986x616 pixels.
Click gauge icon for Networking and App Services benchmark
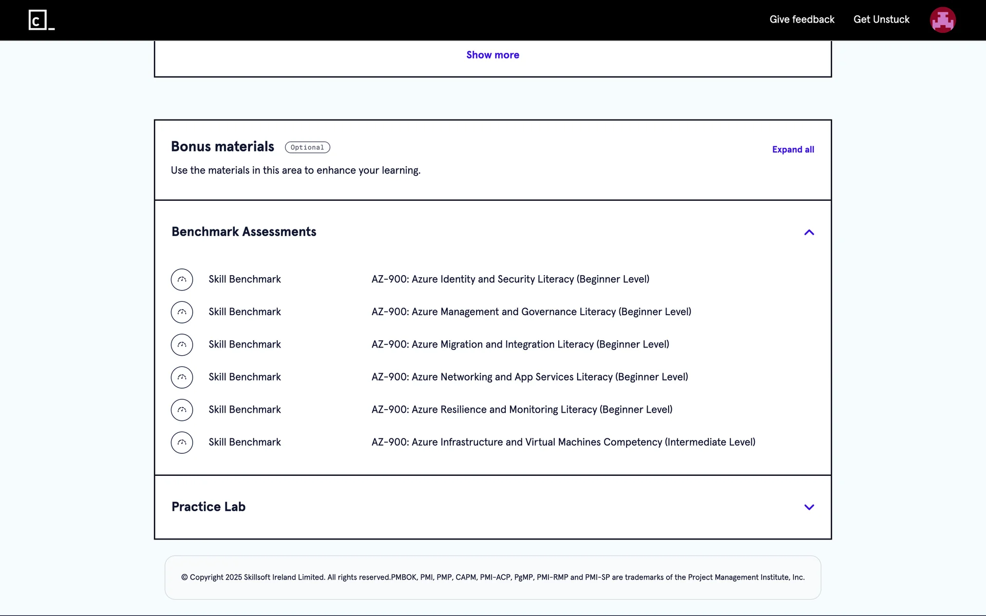pyautogui.click(x=182, y=377)
